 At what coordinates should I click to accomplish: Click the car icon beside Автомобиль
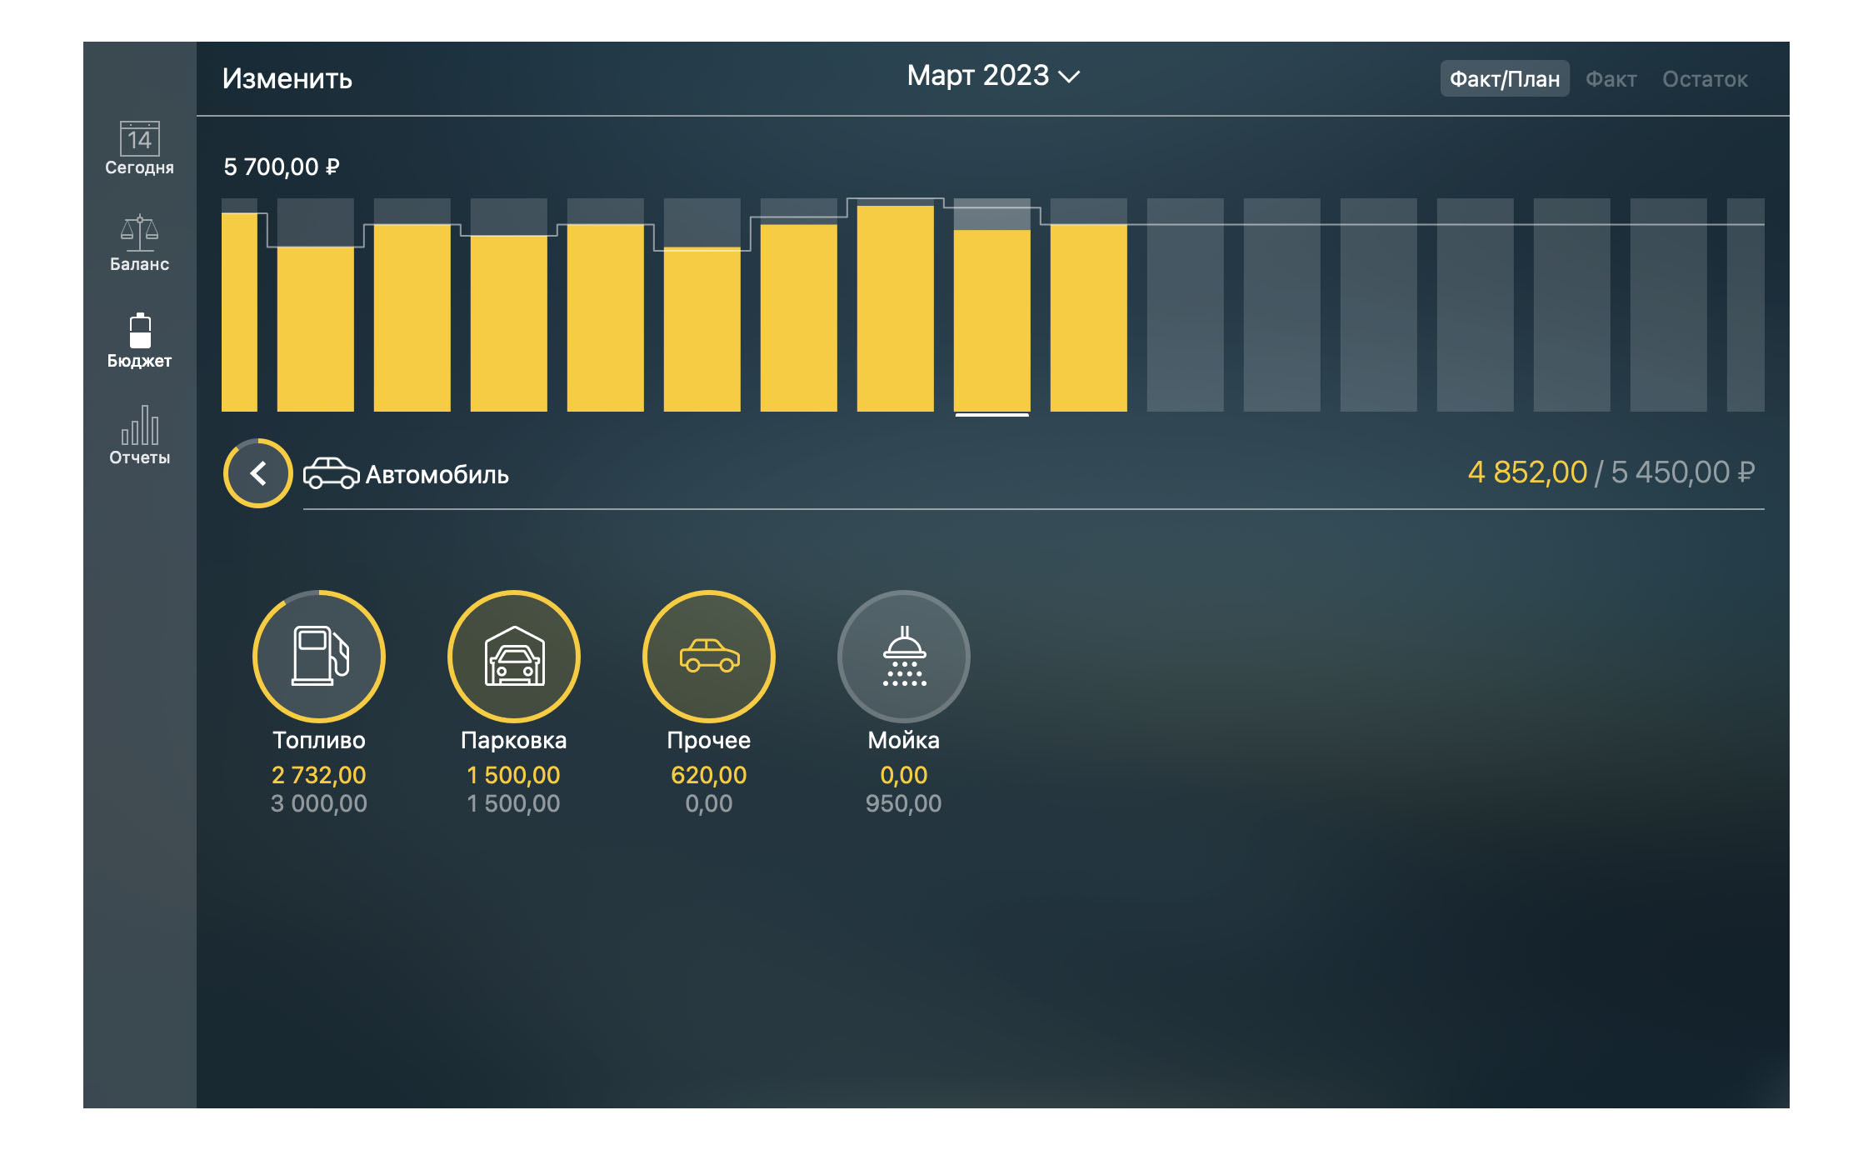tap(331, 473)
